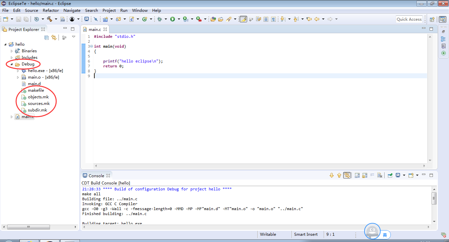Expand the Binaries node
449x242 pixels.
(12, 51)
